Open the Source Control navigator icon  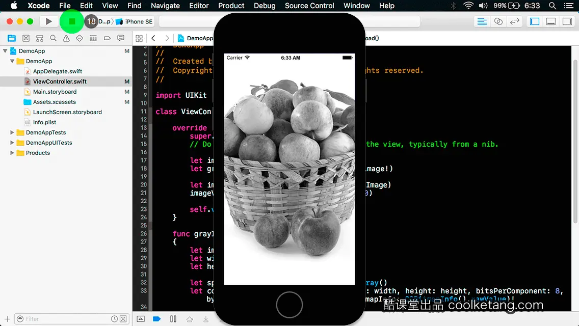[26, 38]
